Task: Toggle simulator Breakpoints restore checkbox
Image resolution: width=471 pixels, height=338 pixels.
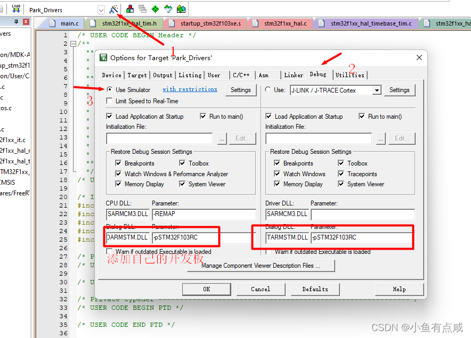Action: click(118, 163)
